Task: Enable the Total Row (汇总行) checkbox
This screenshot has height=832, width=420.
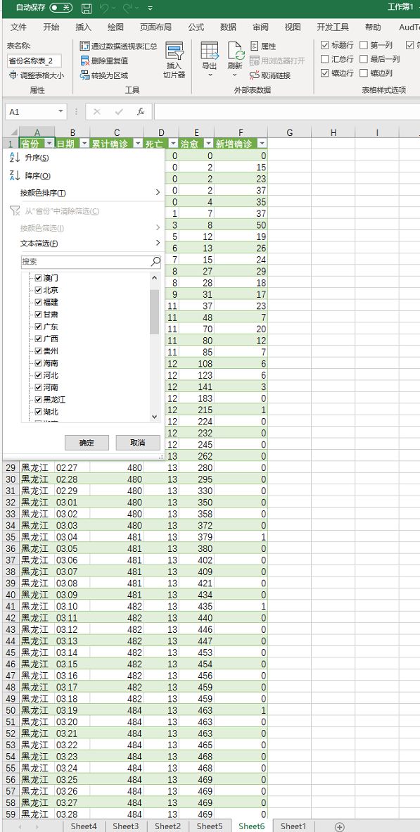Action: (x=325, y=59)
